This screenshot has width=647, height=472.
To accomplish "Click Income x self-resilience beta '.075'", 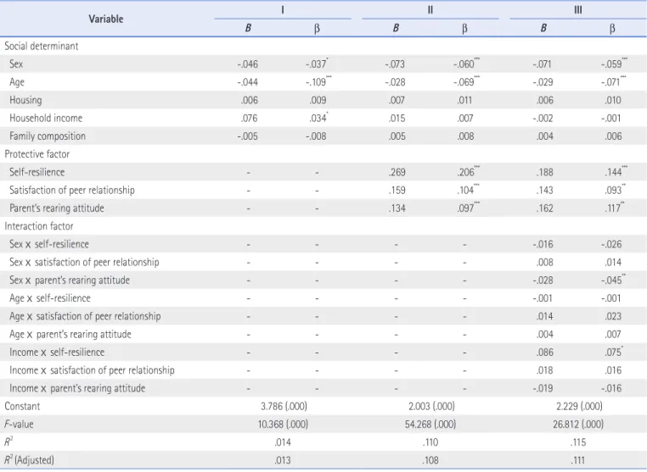I will pos(614,353).
